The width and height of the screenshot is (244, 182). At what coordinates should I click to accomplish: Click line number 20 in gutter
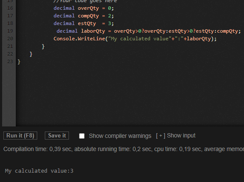click(10, 39)
